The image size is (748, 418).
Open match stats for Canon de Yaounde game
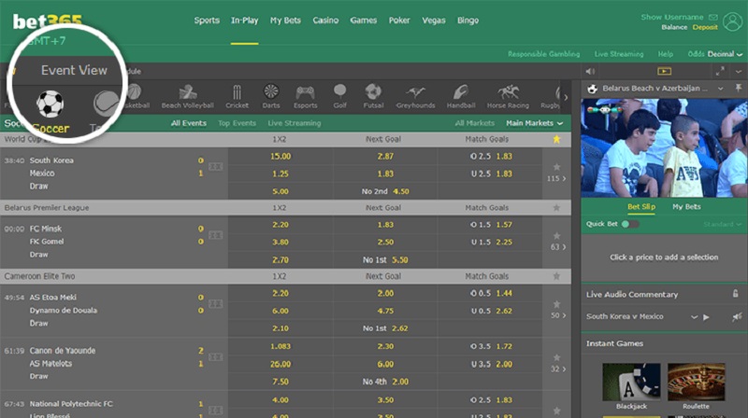point(215,357)
